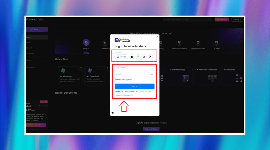Viewport: 270px width, 150px height.
Task: Create a Brainstorming diagram
Action: [x=180, y=76]
